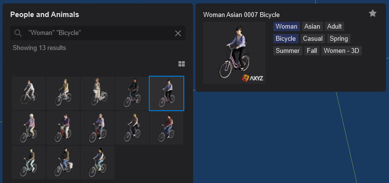Select thumbnail of woman in long dress
Image resolution: width=389 pixels, height=183 pixels.
(98, 93)
